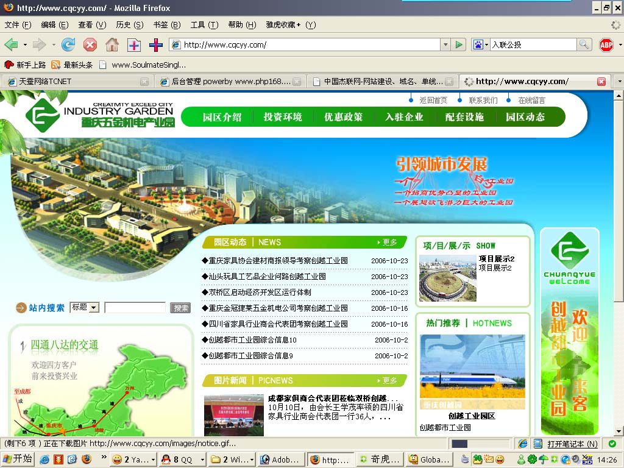Click the 创越工业园区 train thumbnail image
Viewport: 624px width, 468px height.
[472, 372]
